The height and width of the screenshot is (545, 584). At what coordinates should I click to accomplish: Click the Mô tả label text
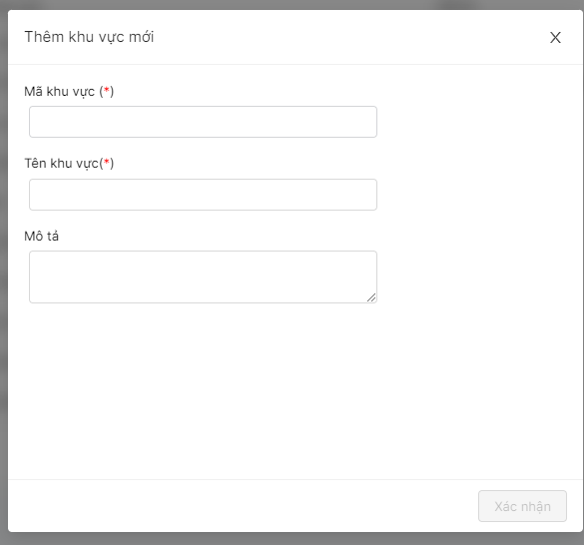click(x=41, y=236)
